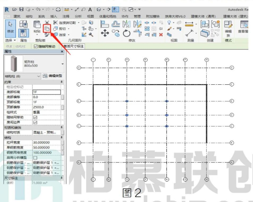253x202 pixels.
Task: Click the Paste clipboard icon
Action: point(37,25)
